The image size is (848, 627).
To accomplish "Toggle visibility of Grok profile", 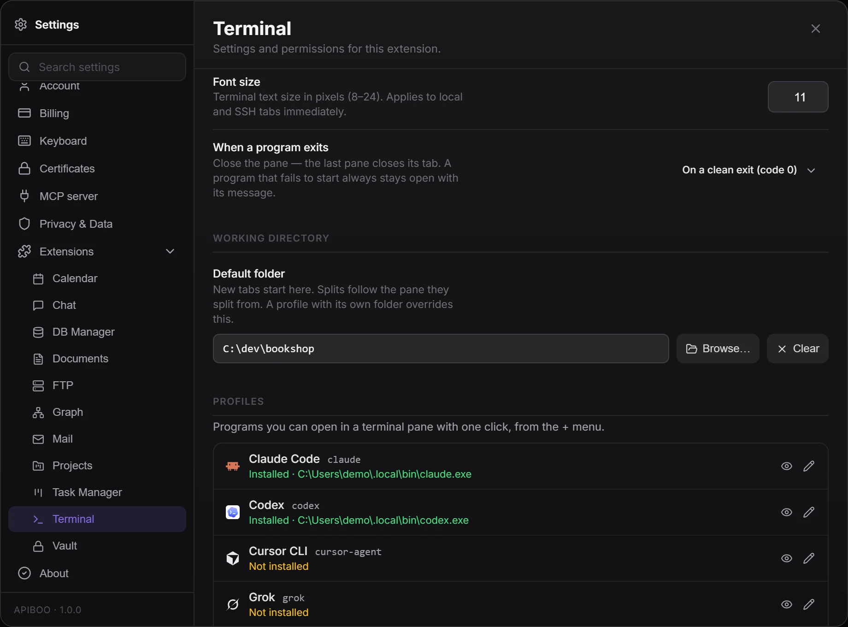I will 787,604.
